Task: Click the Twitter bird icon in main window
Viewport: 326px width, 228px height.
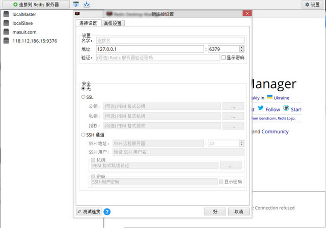Action: click(x=260, y=108)
